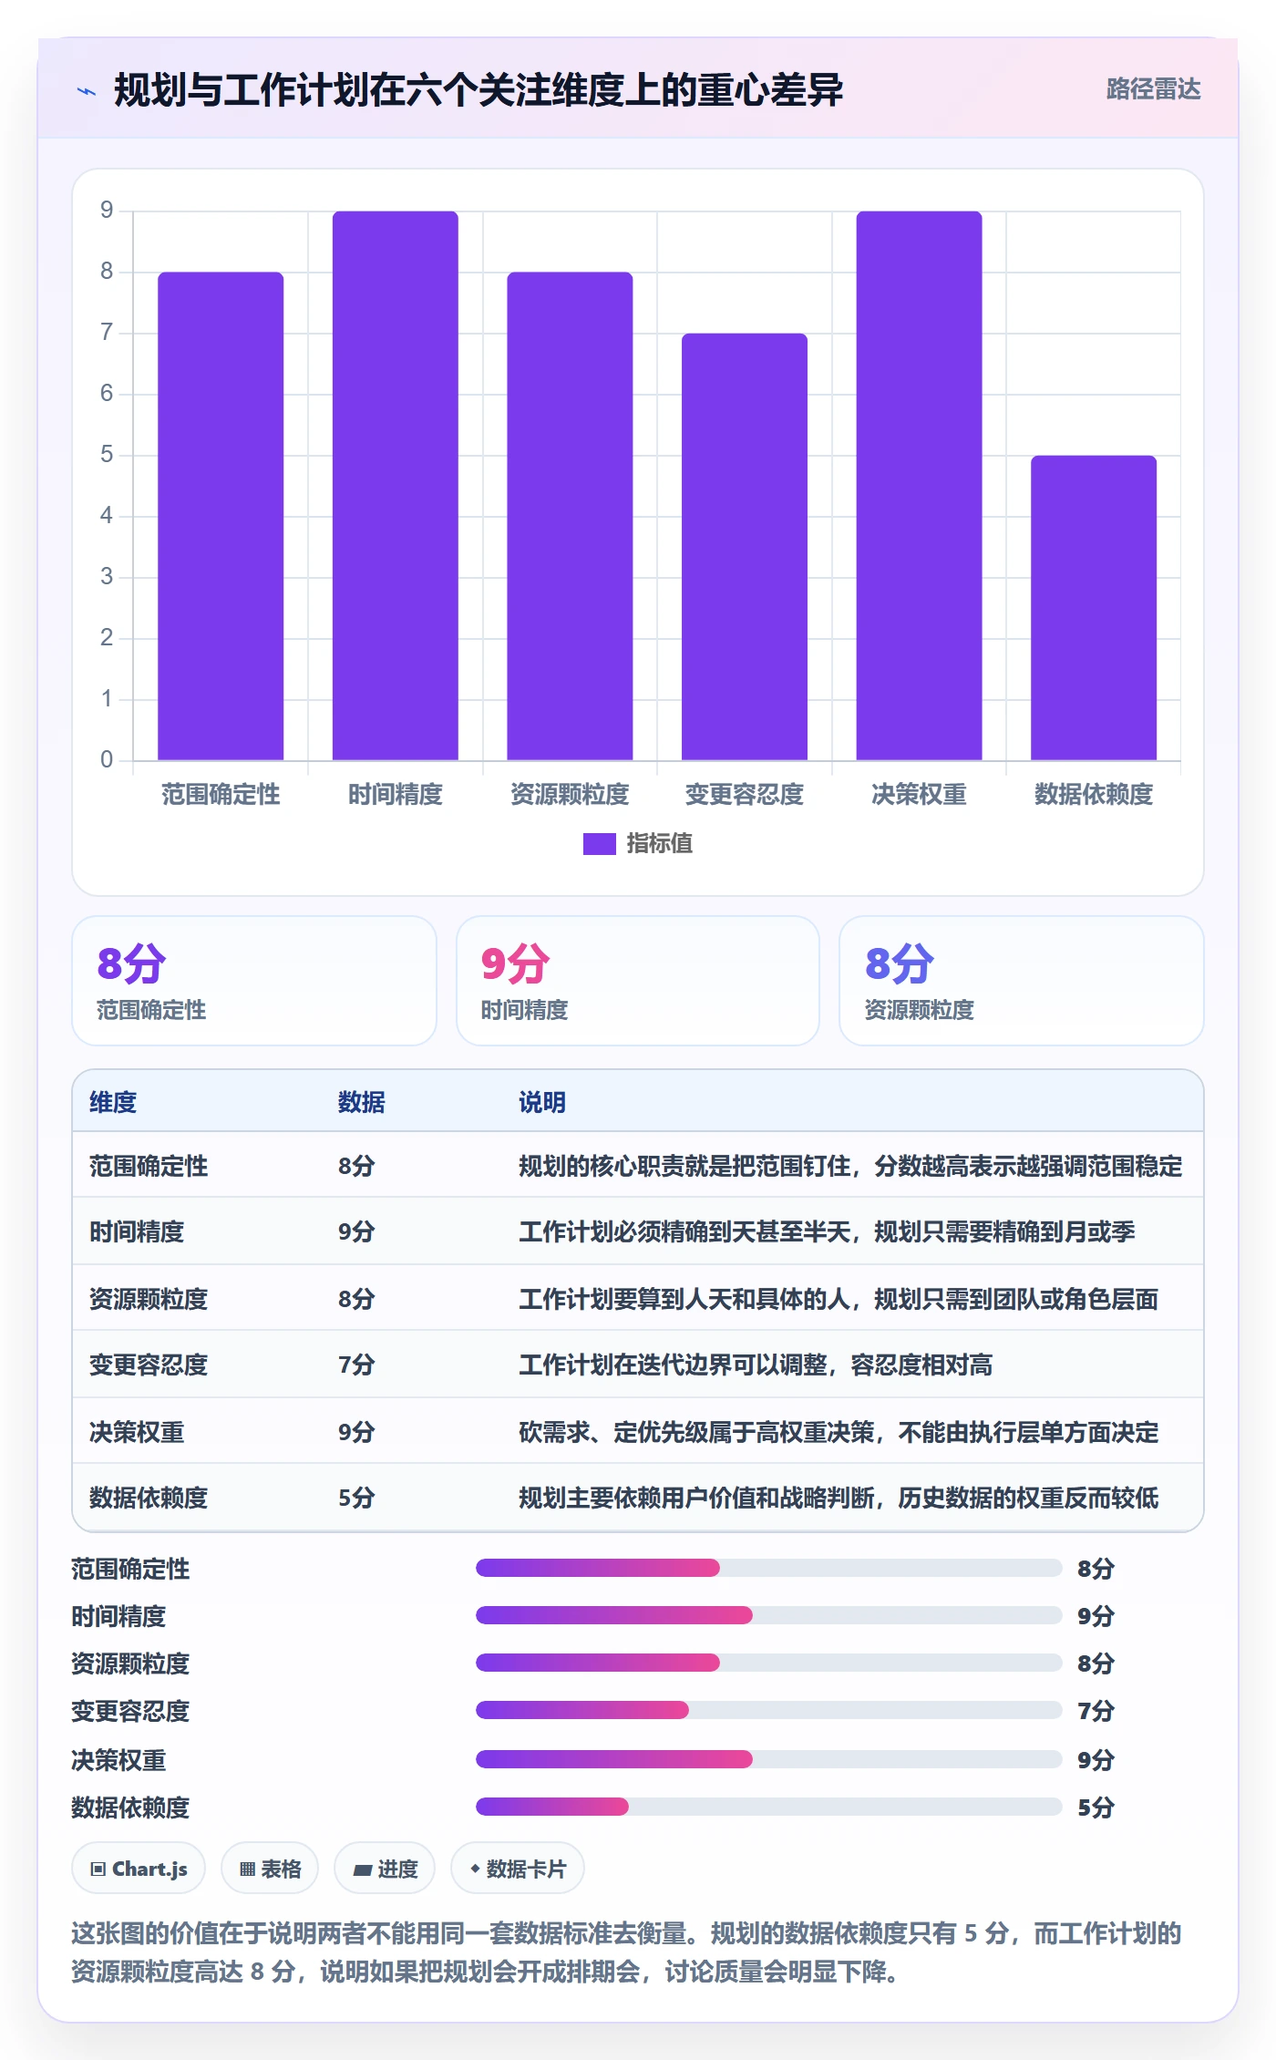Click the 决策权重 cell in the table
This screenshot has width=1276, height=2060.
(137, 1432)
